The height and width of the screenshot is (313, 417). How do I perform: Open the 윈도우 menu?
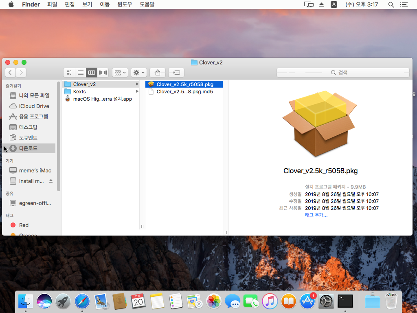click(125, 4)
